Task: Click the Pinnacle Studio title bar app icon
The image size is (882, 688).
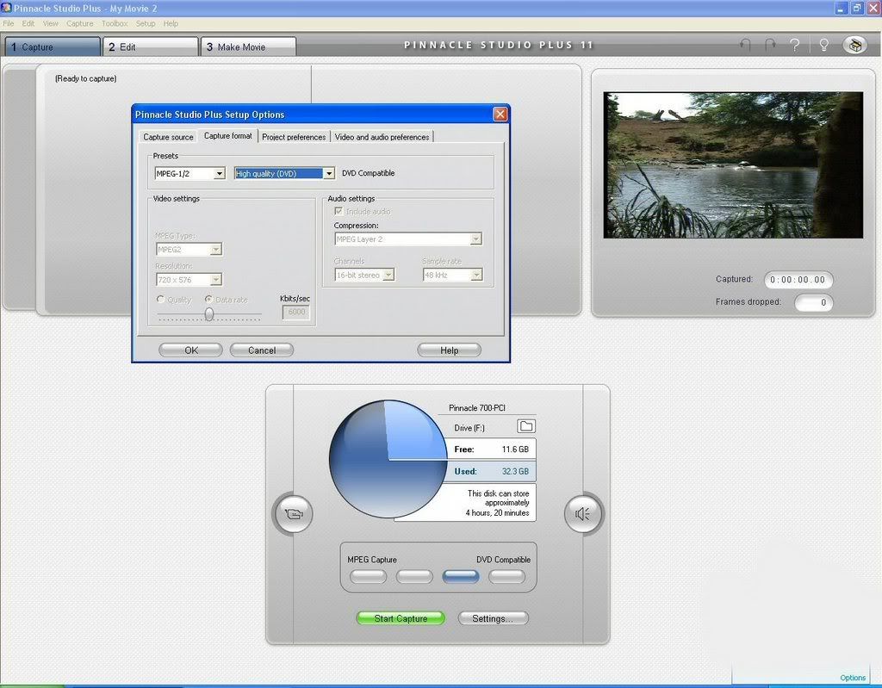Action: point(6,8)
